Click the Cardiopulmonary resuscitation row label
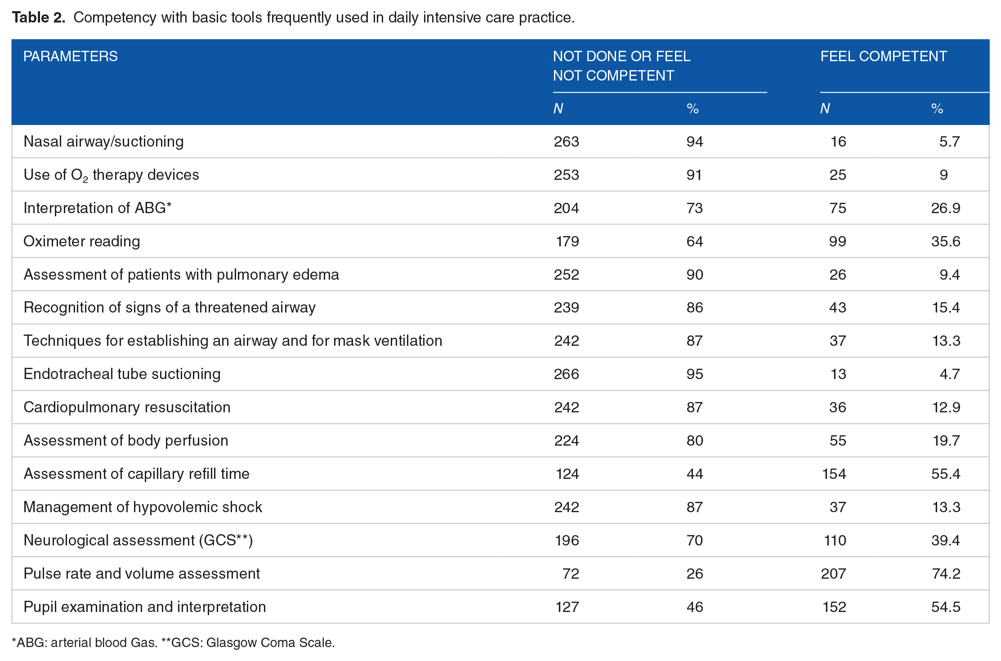The image size is (1001, 661). coord(127,407)
